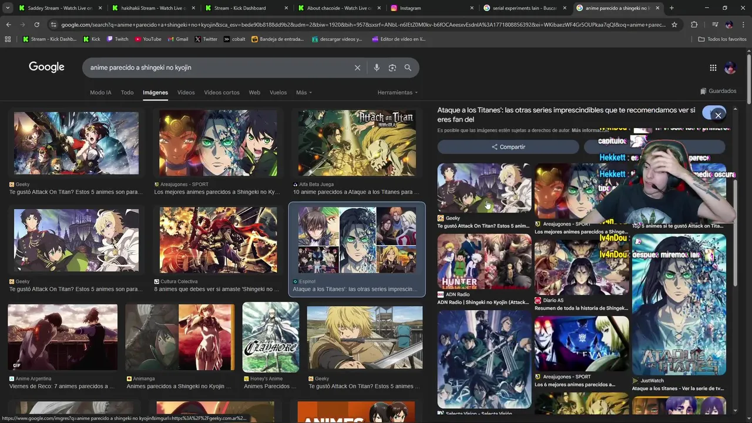Open Google Lens image search
The height and width of the screenshot is (423, 752).
coord(392,68)
